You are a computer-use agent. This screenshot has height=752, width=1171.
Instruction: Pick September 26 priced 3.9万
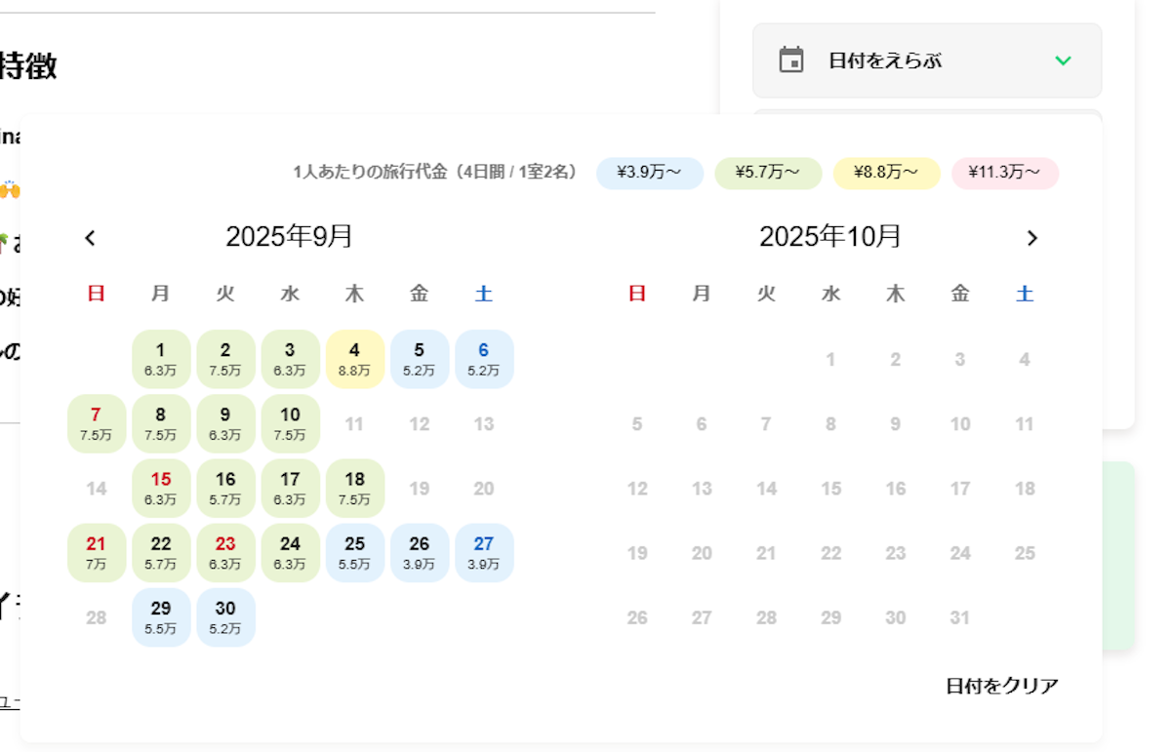click(420, 552)
